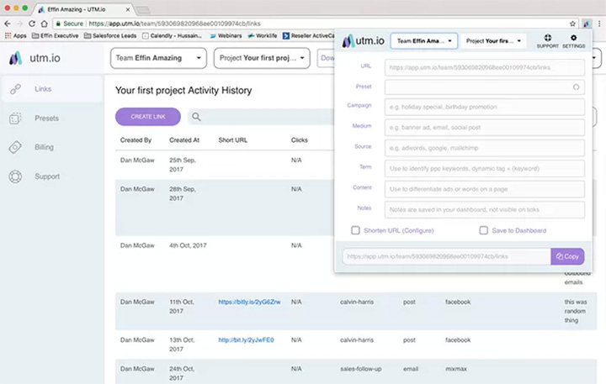Click the browser forward arrow
The image size is (606, 384).
tap(20, 24)
